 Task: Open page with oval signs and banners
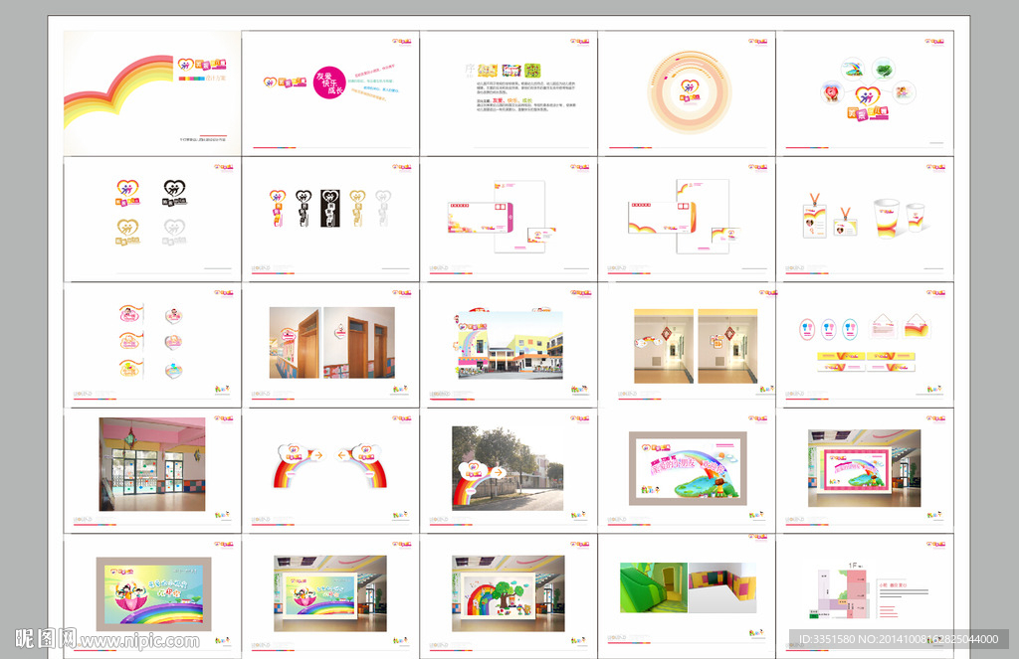coord(865,345)
